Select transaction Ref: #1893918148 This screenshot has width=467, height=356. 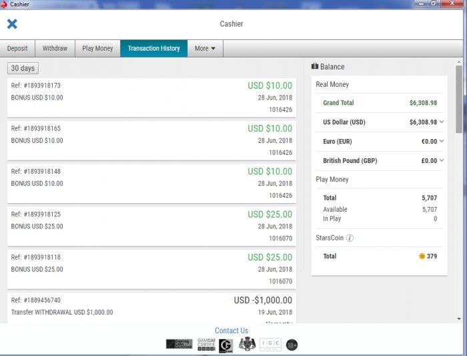(151, 184)
